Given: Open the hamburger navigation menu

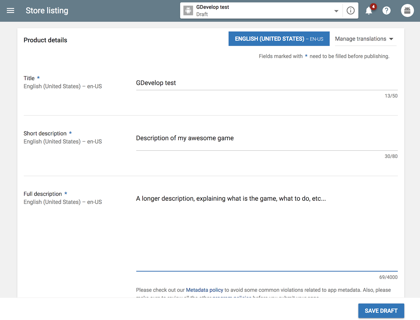Looking at the screenshot, I should 10,10.
